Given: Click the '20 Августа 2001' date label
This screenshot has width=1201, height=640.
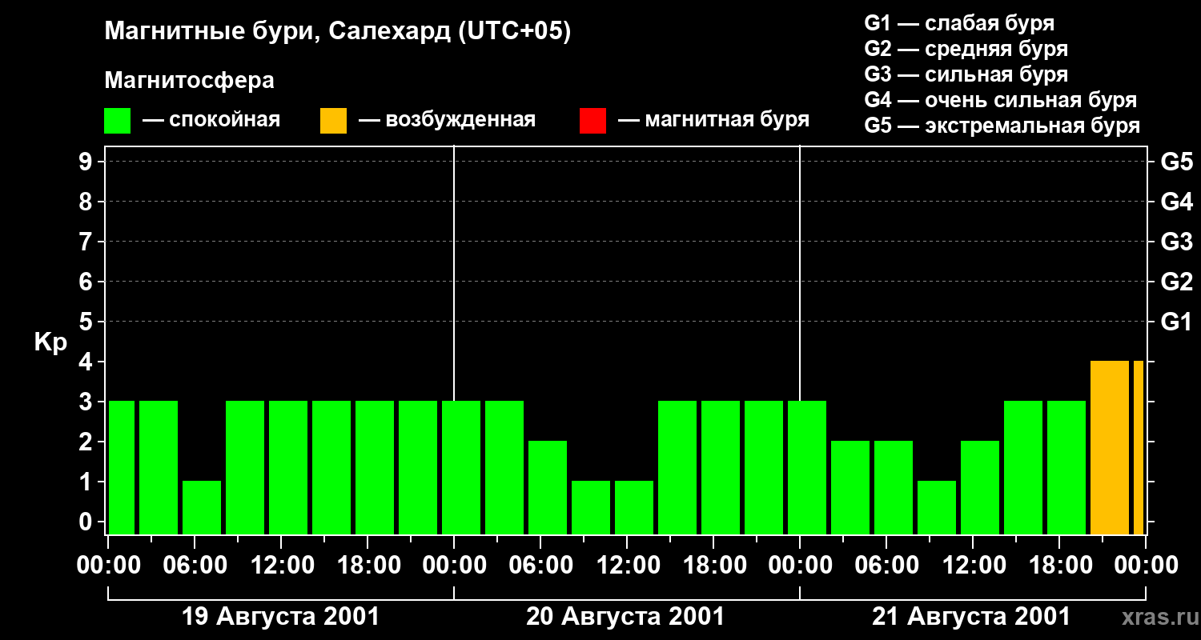Looking at the screenshot, I should click(625, 617).
